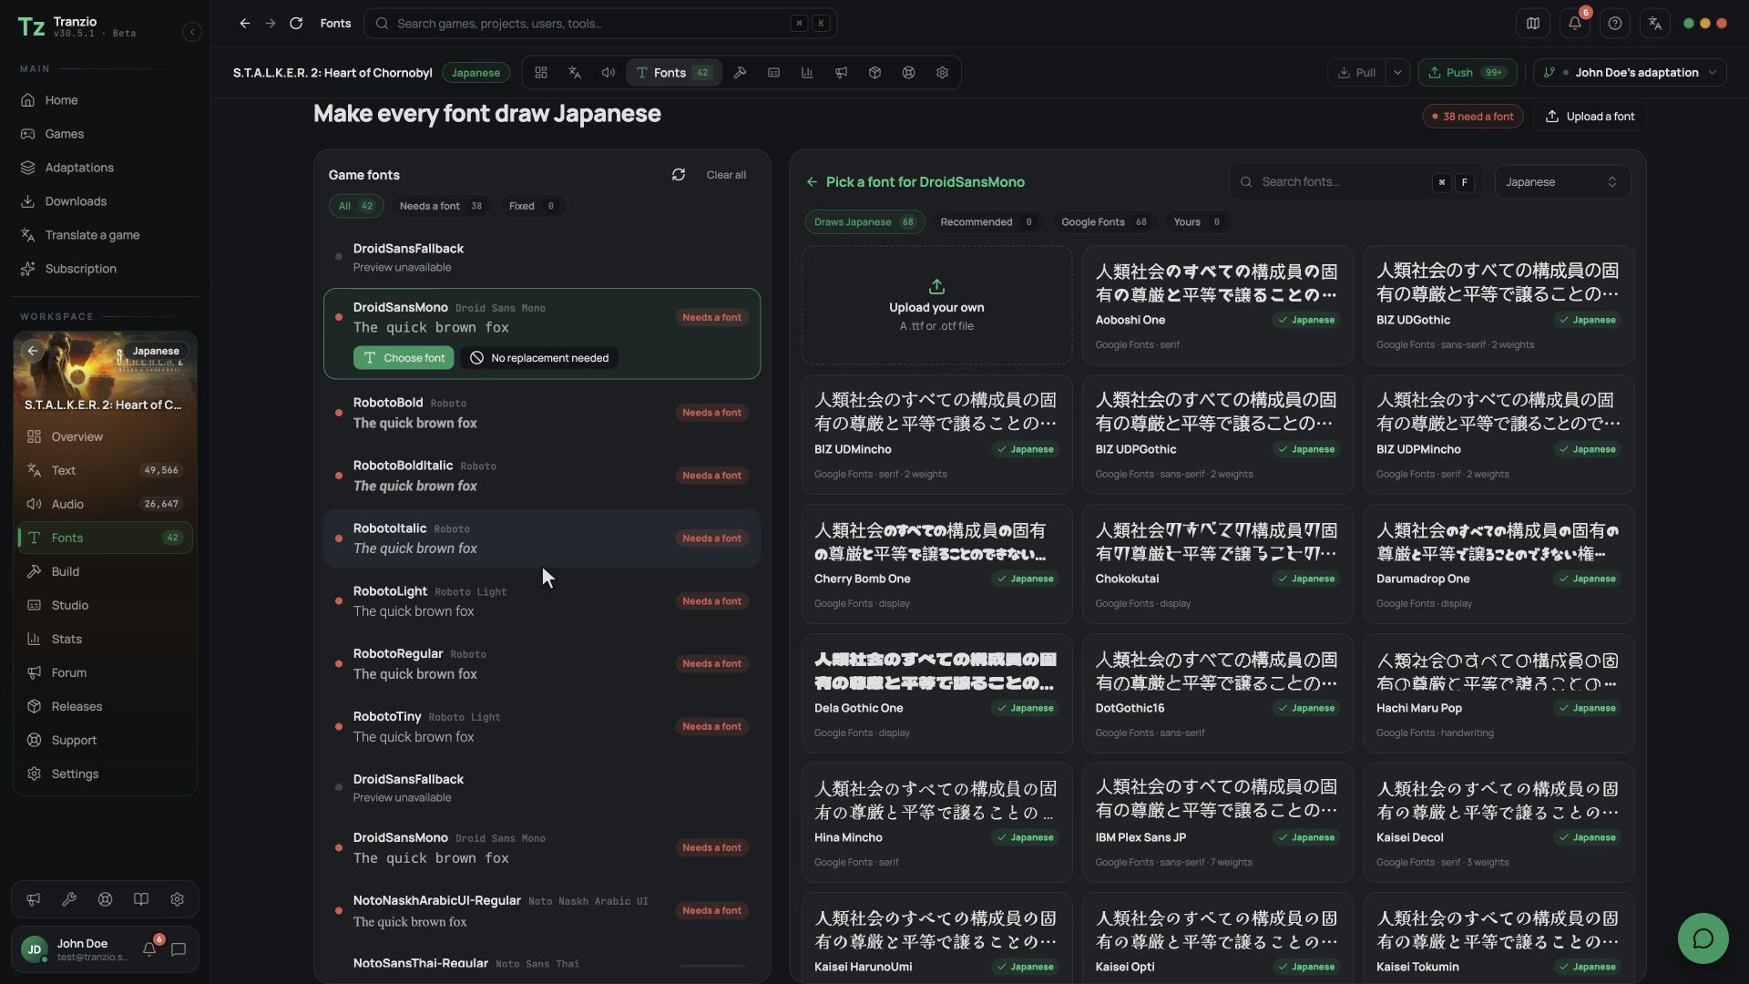The image size is (1749, 984).
Task: Open the Japanese script dropdown
Action: pyautogui.click(x=1562, y=182)
